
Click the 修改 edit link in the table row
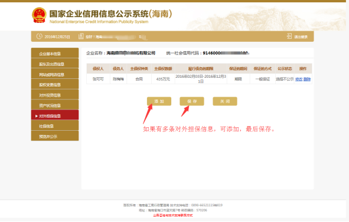click(299, 79)
